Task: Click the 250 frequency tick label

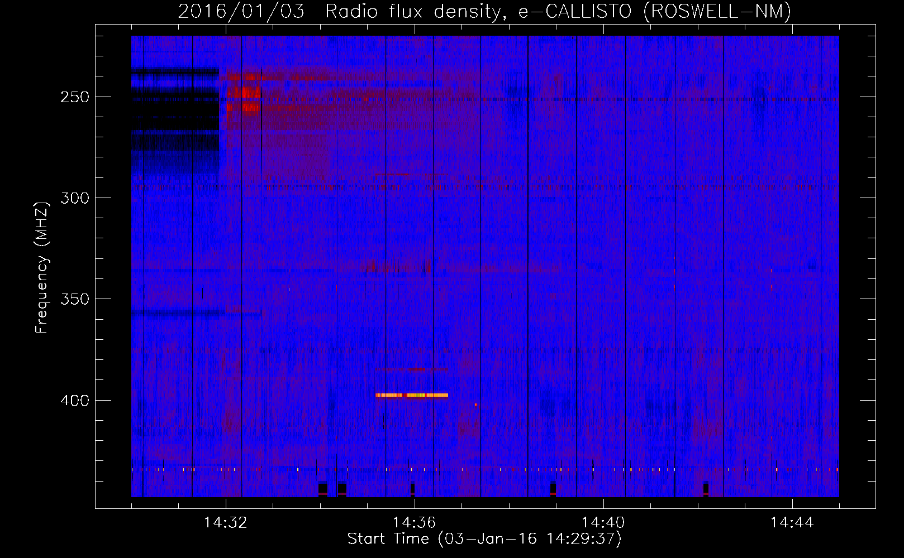Action: coord(75,97)
